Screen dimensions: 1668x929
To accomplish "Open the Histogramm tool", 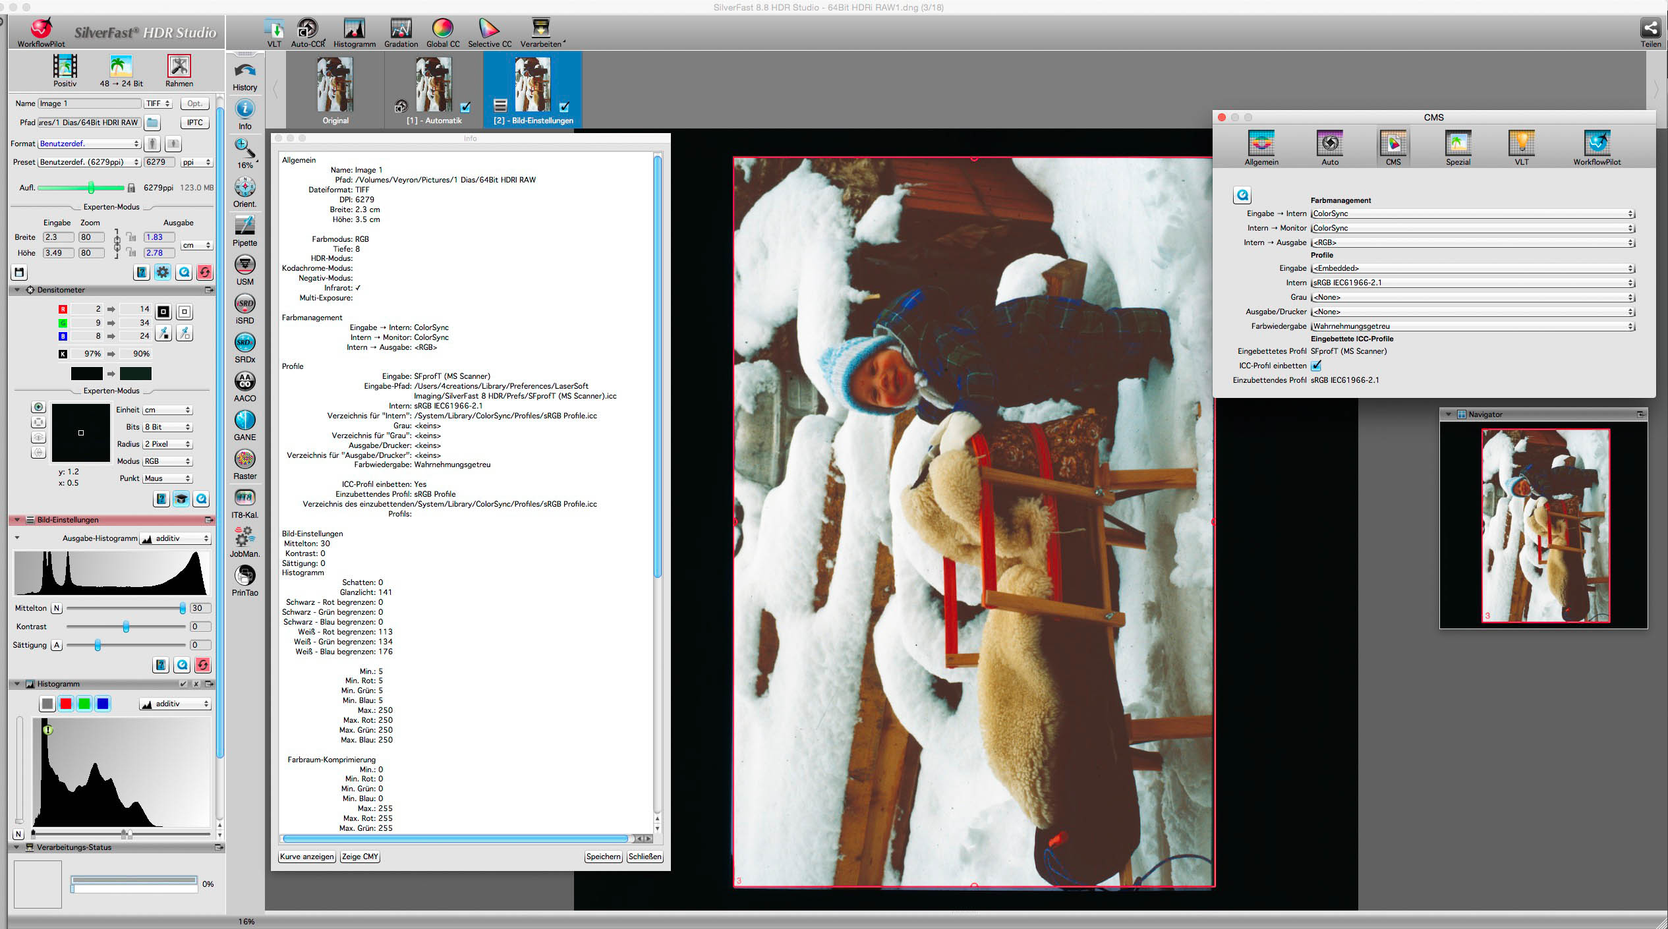I will pos(354,28).
